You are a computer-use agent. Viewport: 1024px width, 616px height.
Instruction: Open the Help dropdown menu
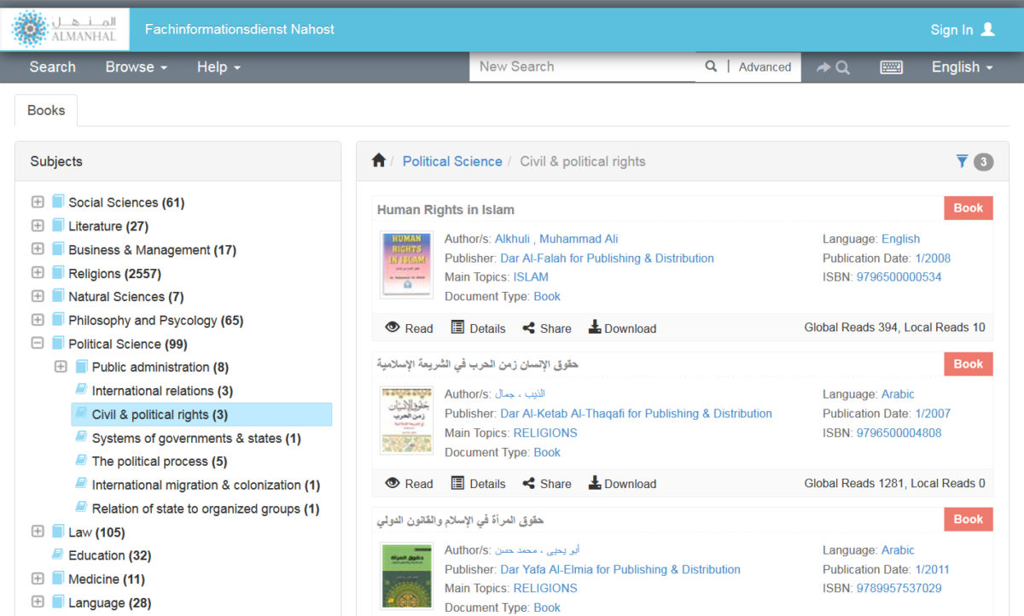[x=218, y=67]
